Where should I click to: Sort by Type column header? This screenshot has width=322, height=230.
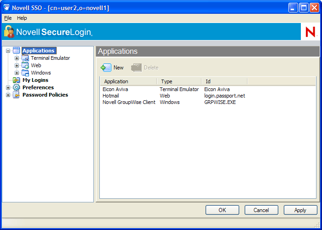click(179, 81)
